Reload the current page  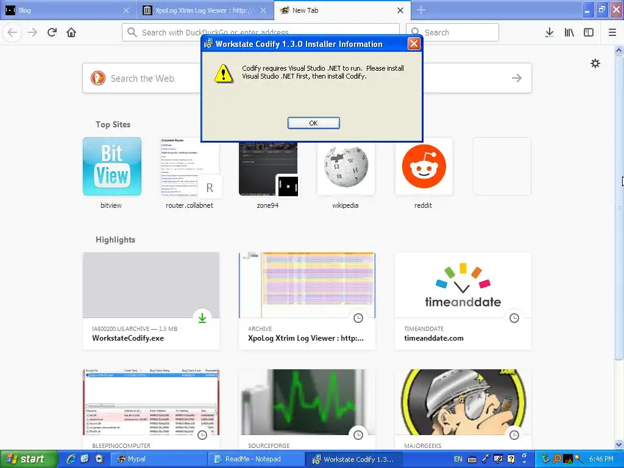coord(52,33)
